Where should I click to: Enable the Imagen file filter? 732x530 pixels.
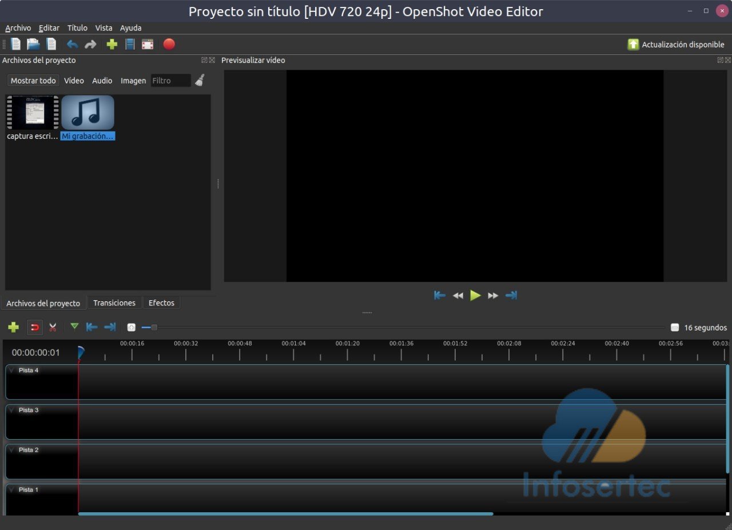133,81
